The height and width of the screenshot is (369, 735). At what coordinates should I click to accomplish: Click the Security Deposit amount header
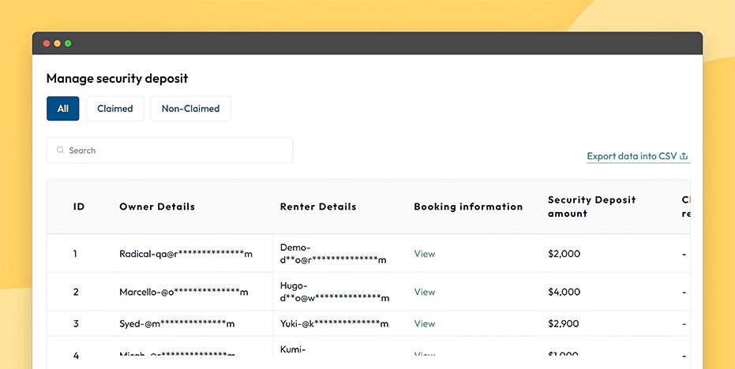591,207
